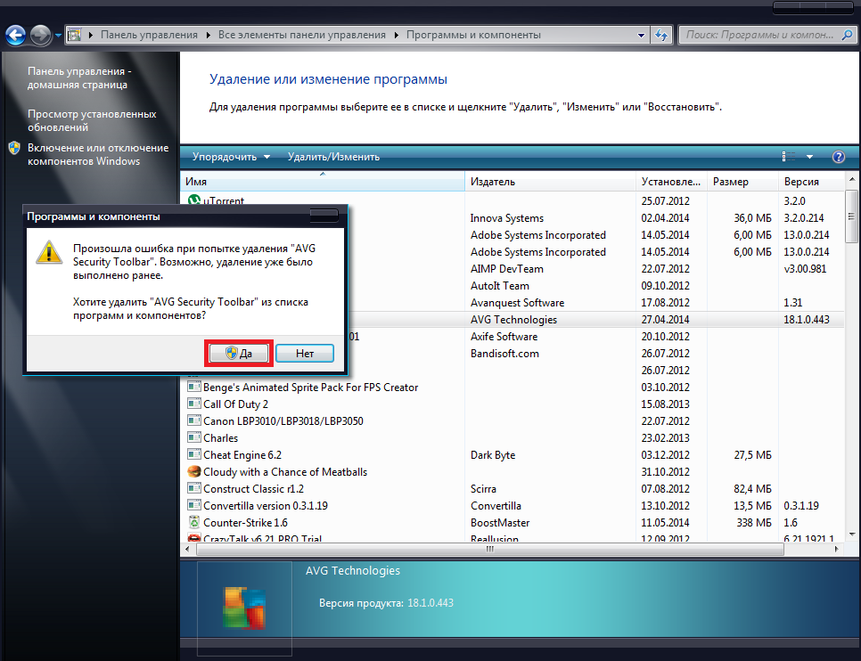Click 'Нет' button in the dialog
This screenshot has height=661, width=861.
click(x=305, y=353)
